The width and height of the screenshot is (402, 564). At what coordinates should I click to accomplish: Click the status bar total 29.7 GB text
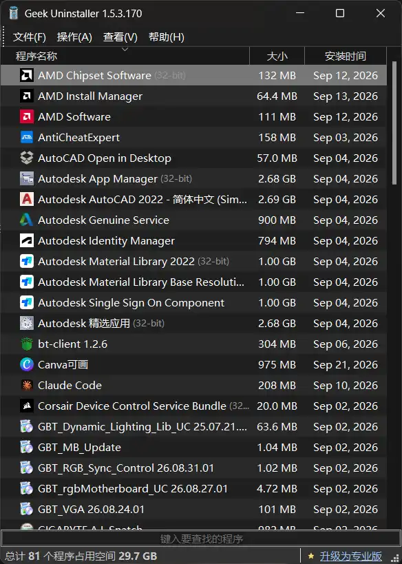pos(138,556)
